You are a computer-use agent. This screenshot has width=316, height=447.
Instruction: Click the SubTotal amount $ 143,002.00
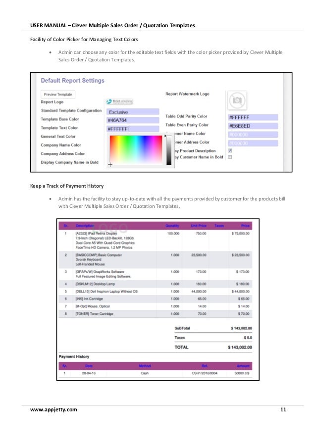tap(241, 328)
